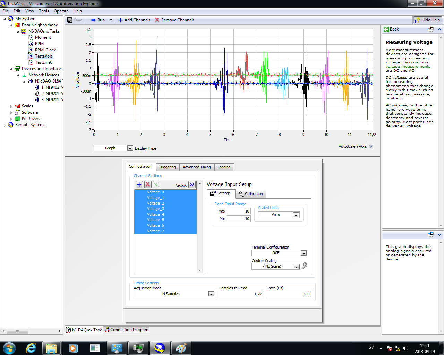
Task: Switch to the Triggering tab
Action: (167, 167)
